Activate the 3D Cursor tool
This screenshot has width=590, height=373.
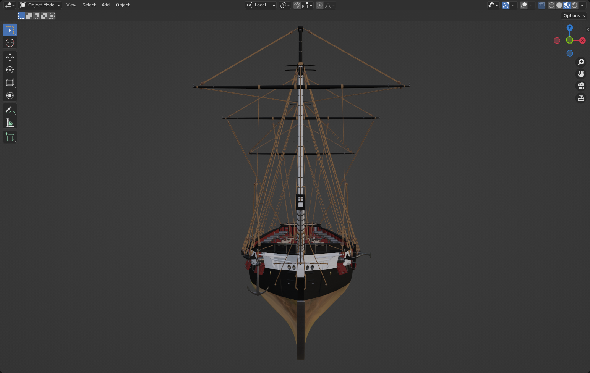(x=10, y=43)
